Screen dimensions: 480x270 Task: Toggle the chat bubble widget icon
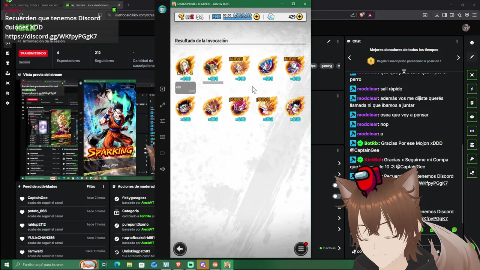coord(472,117)
